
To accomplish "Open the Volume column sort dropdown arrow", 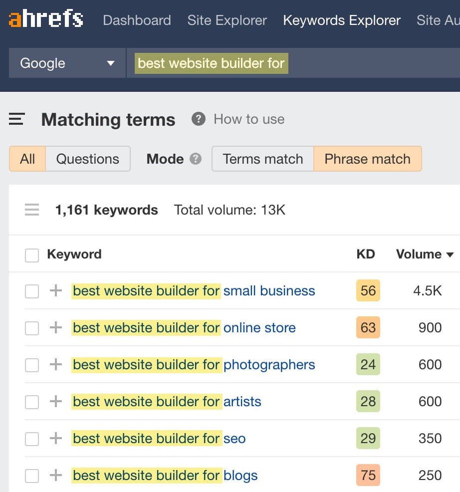I will 451,254.
